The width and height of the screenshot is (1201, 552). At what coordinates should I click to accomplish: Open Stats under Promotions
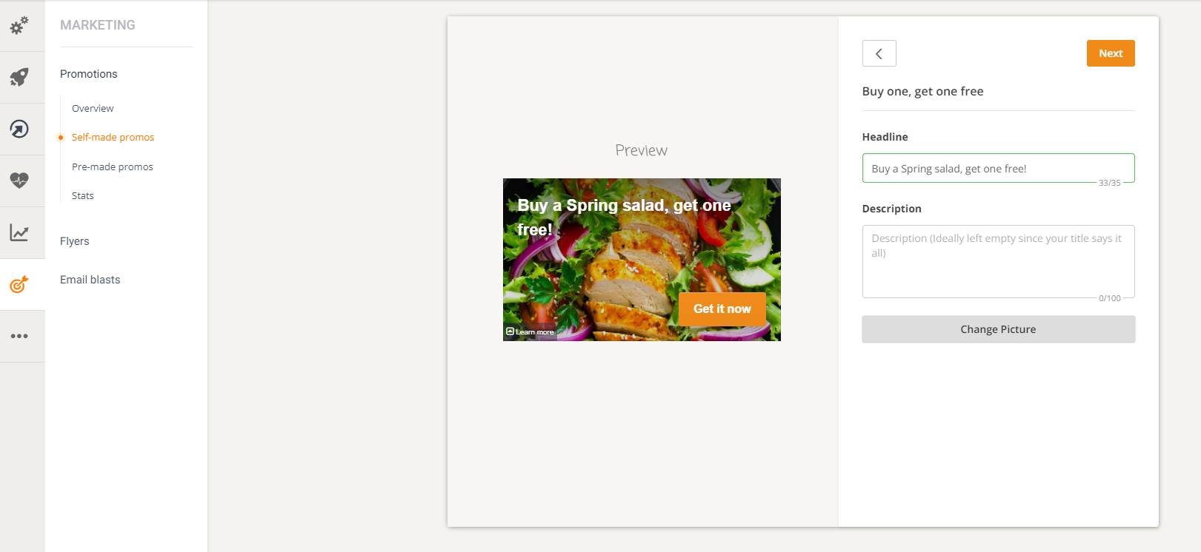(83, 195)
